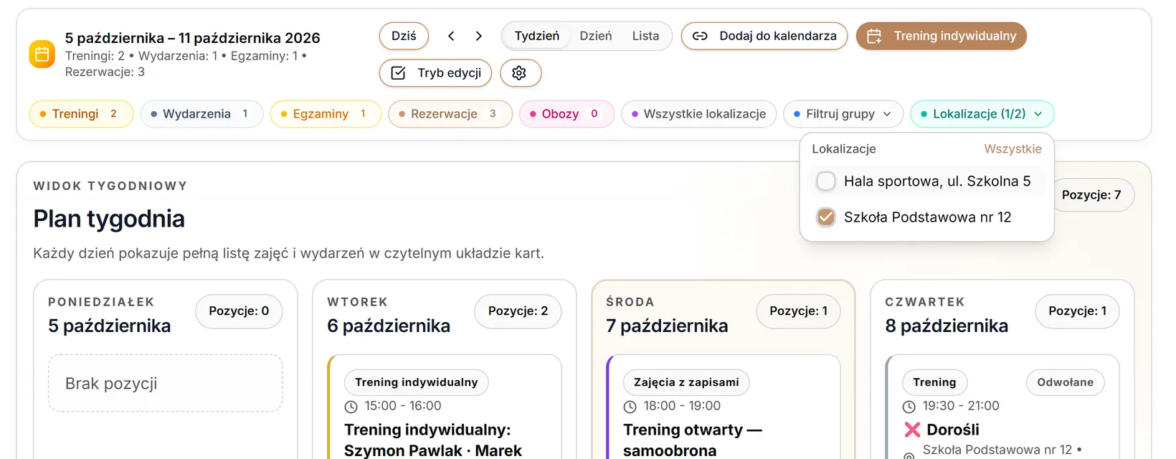1176x459 pixels.
Task: Click Odwołane status badge
Action: [x=1066, y=382]
